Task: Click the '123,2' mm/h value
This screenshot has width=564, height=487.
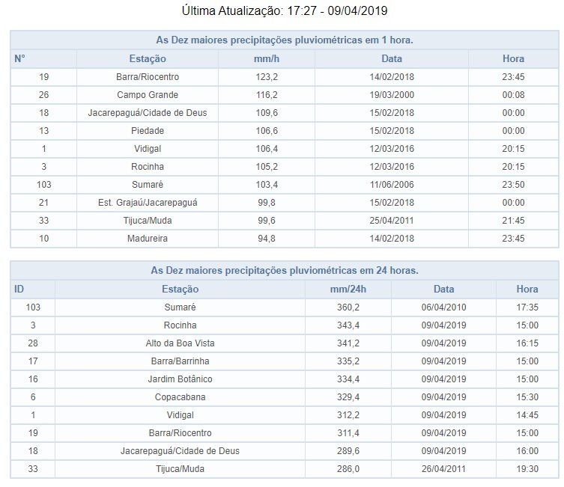Action: 267,77
